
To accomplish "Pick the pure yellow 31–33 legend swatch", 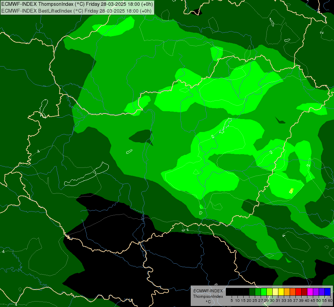I will [281, 292].
